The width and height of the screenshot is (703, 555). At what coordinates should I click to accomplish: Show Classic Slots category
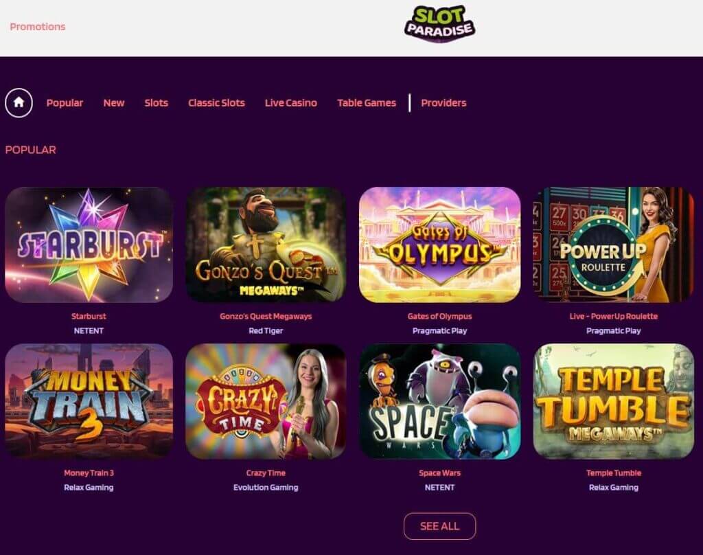tap(216, 103)
